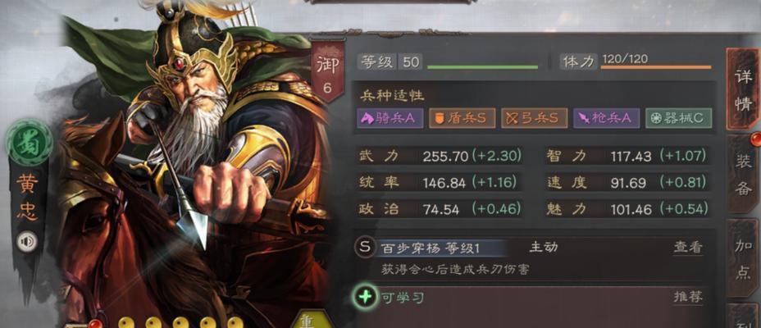Open 推荐 recommended skills
Screen dimensions: 761x328
[688, 297]
